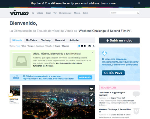This screenshot has width=150, height=119.
Task: Open the Descubrir tab
Action: point(60,40)
